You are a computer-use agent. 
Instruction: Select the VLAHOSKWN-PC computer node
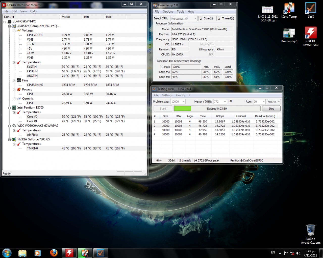point(24,21)
